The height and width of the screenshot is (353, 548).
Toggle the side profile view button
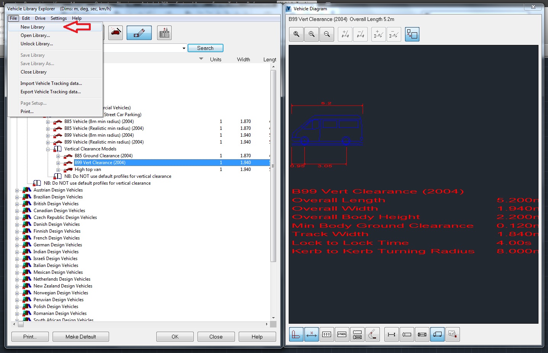click(296, 334)
